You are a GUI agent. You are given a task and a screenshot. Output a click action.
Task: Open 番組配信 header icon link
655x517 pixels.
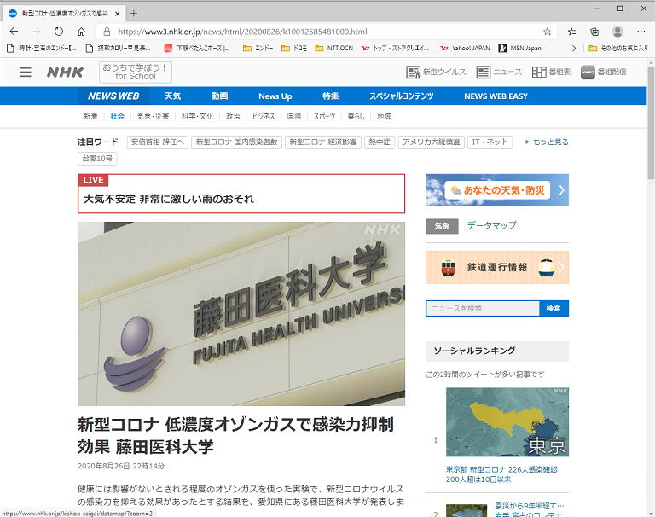coord(604,72)
